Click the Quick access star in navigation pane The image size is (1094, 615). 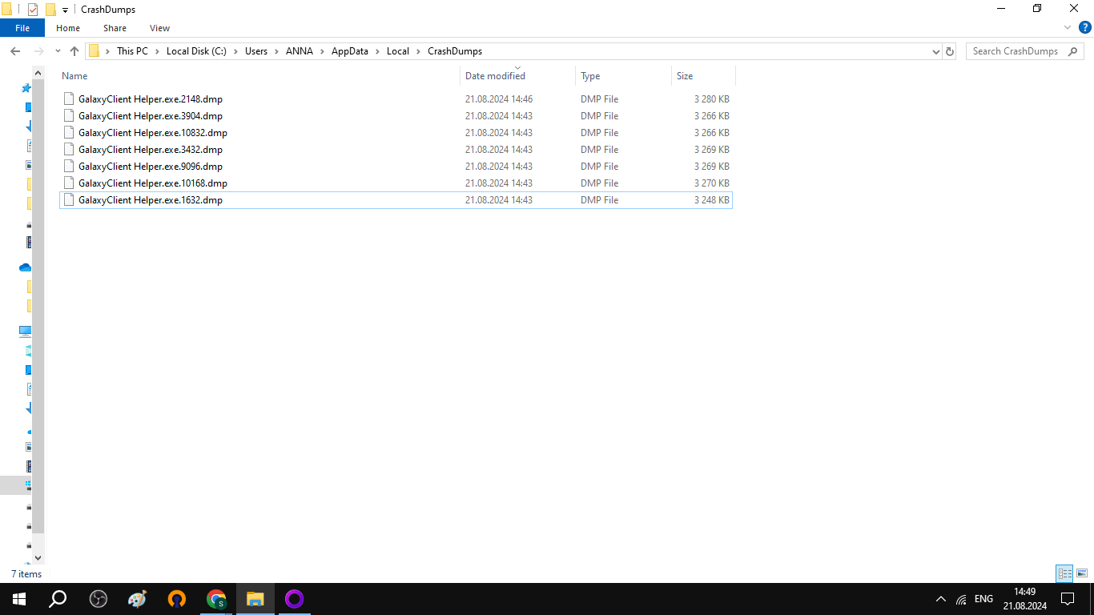pyautogui.click(x=26, y=88)
